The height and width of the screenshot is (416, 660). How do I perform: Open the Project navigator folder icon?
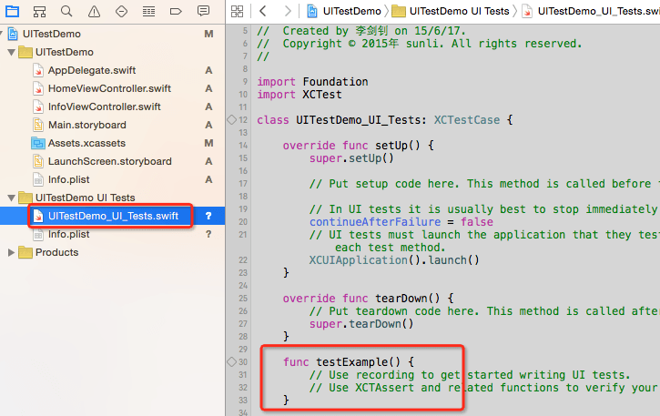(12, 11)
